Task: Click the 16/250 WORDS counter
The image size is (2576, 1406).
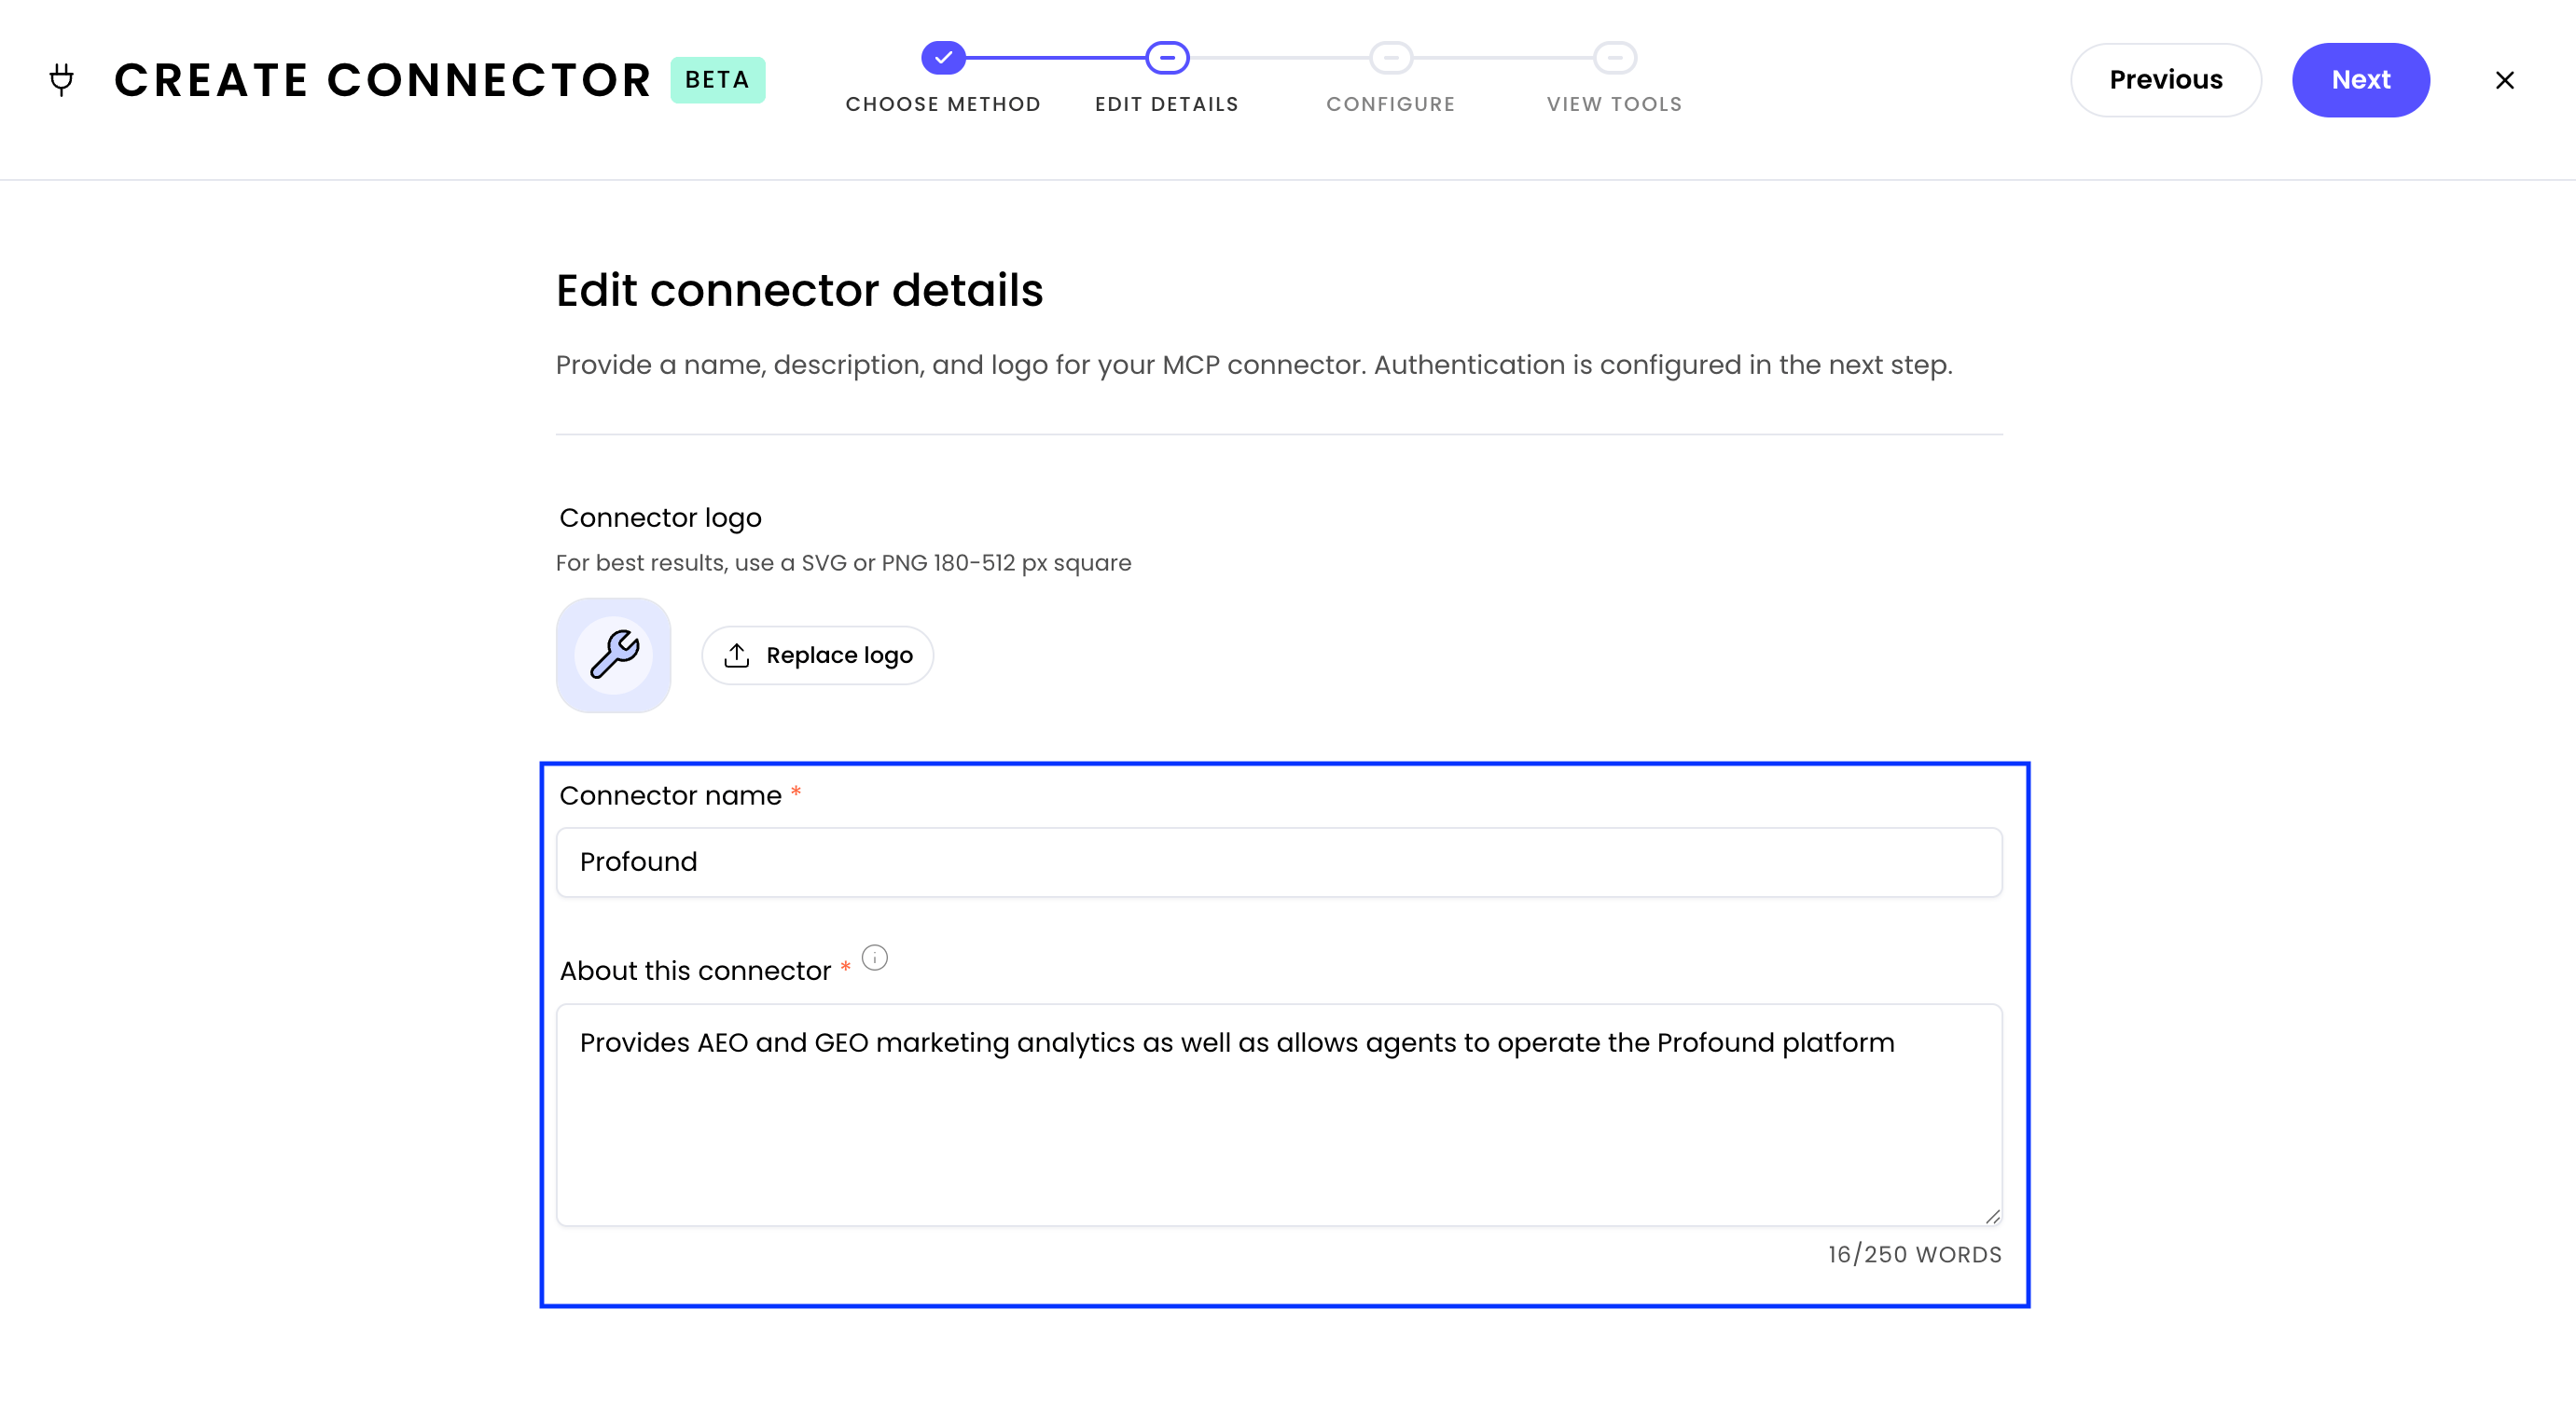Action: (x=1914, y=1255)
